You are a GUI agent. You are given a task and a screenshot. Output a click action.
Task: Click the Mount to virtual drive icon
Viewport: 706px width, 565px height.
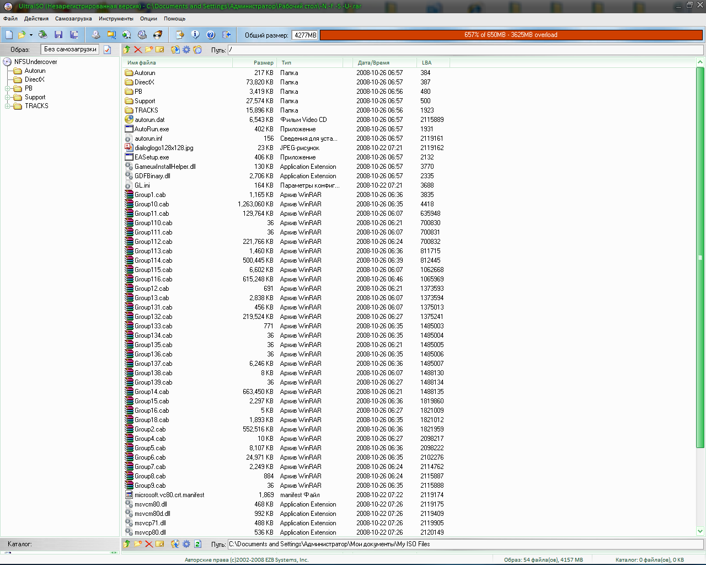[x=142, y=35]
